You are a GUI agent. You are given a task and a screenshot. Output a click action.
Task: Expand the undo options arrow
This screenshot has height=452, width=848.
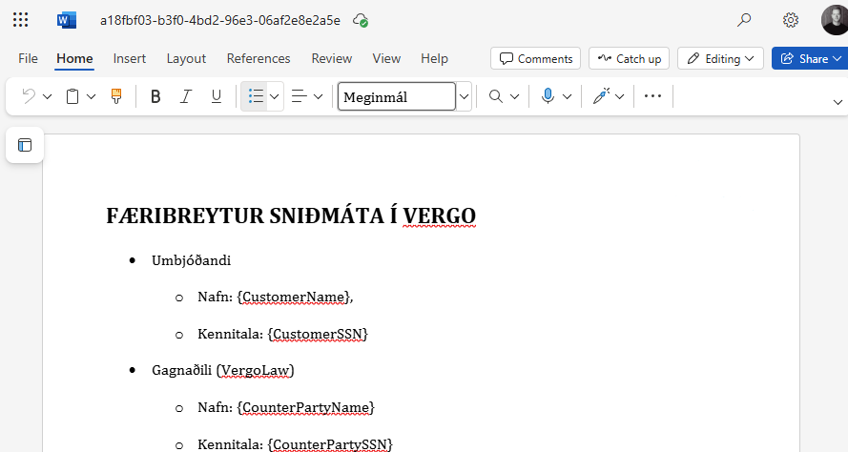pyautogui.click(x=48, y=96)
